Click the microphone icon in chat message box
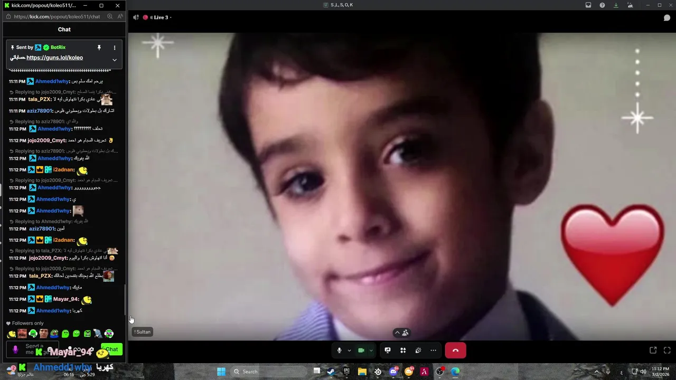Viewport: 676px width, 380px height. [15, 349]
